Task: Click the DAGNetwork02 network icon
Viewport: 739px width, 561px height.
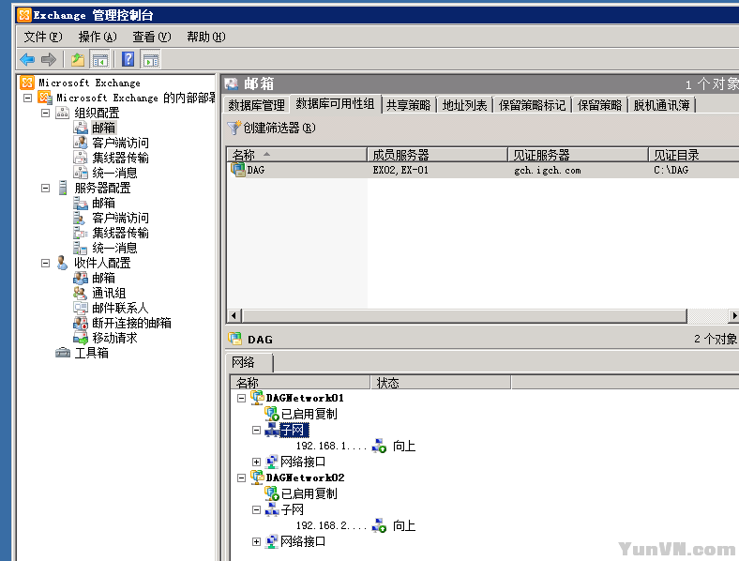Action: click(257, 478)
